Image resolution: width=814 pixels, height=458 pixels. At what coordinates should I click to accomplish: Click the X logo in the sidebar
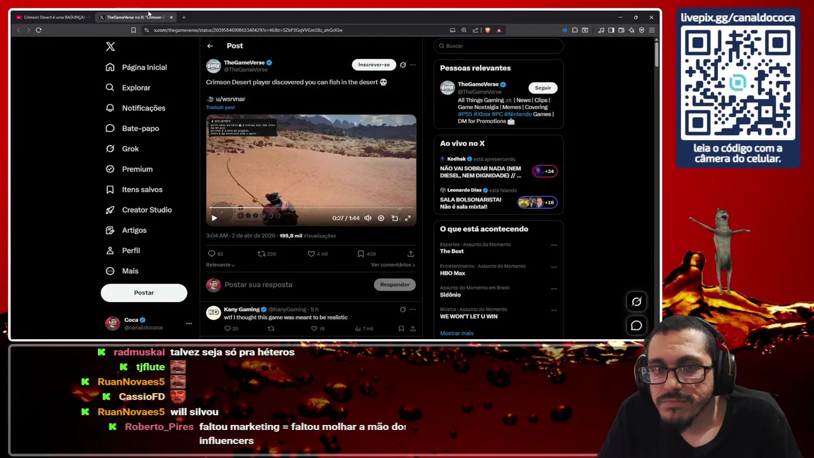110,46
